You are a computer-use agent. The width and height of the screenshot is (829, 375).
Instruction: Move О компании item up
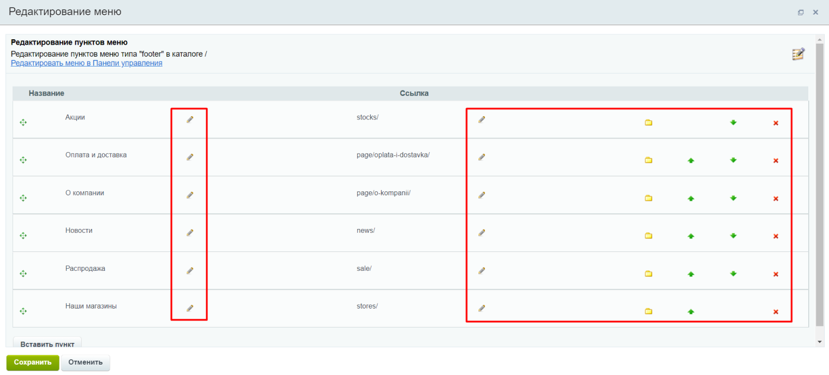tap(691, 198)
